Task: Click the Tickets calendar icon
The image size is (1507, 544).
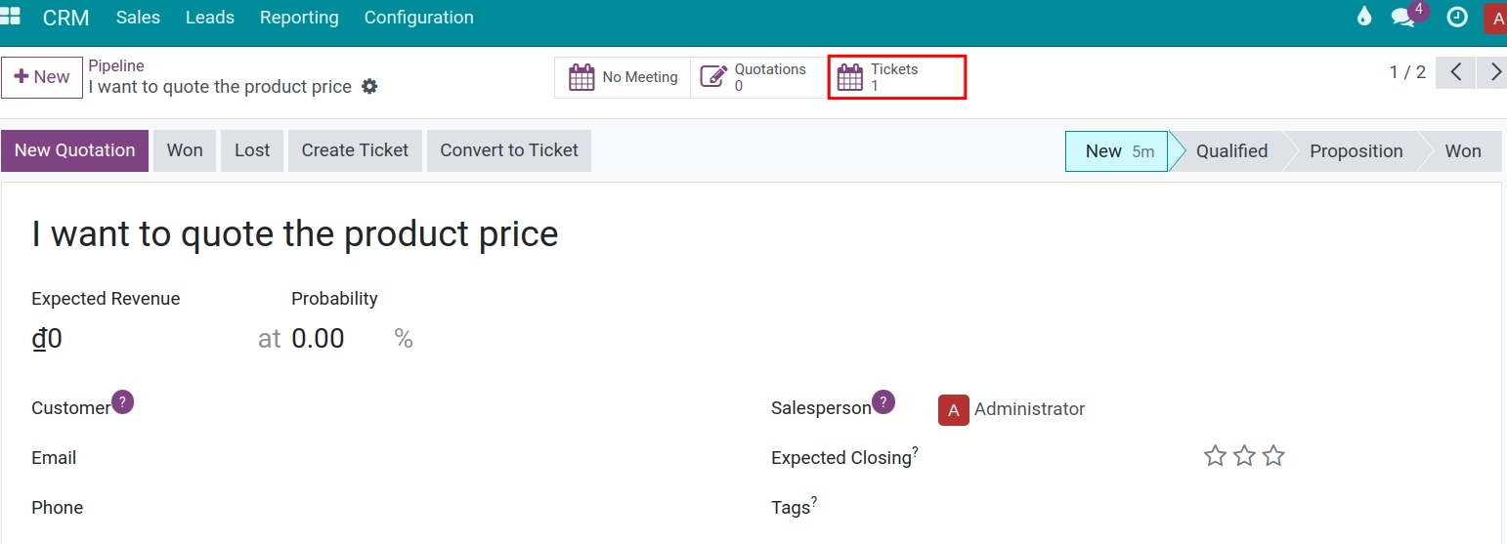Action: [850, 77]
